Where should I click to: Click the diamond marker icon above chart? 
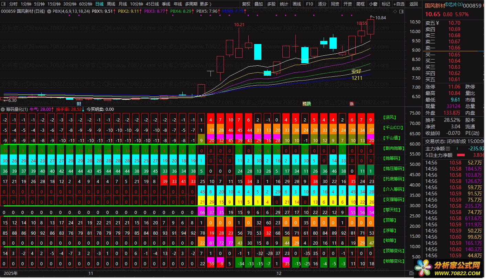(396, 11)
